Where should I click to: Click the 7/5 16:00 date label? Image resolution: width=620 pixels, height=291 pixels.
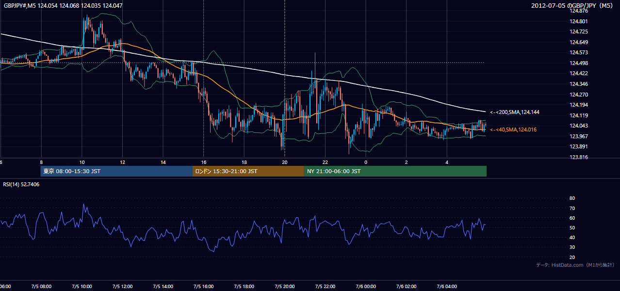pos(204,287)
